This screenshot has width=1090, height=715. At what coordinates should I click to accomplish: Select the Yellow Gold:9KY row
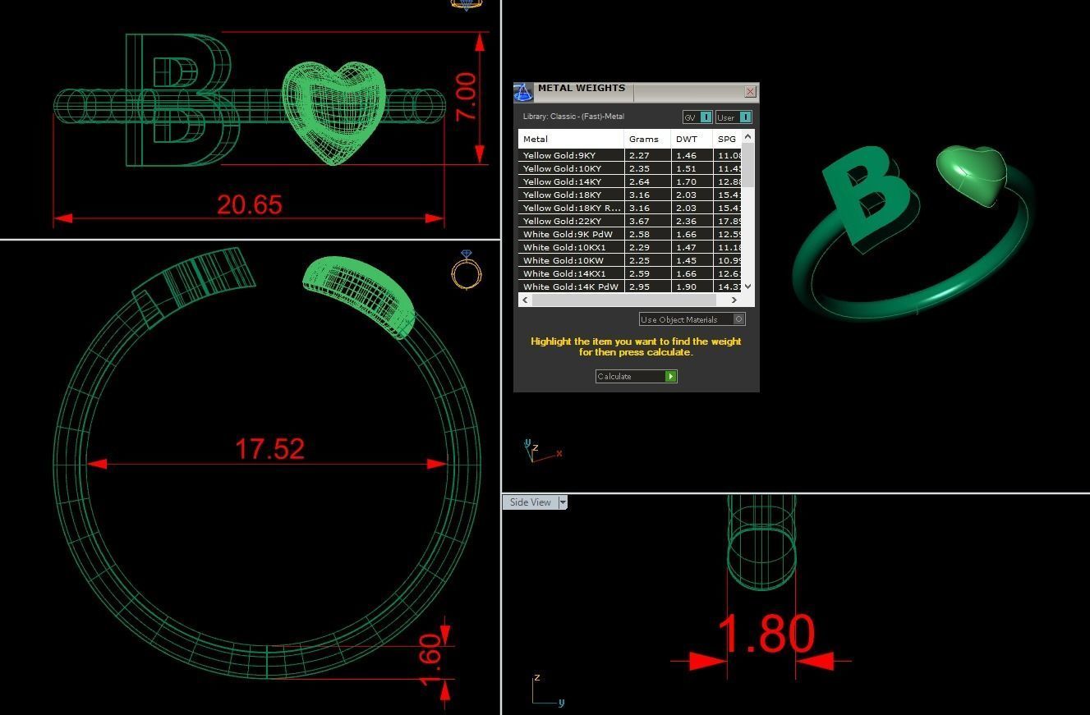pos(630,155)
